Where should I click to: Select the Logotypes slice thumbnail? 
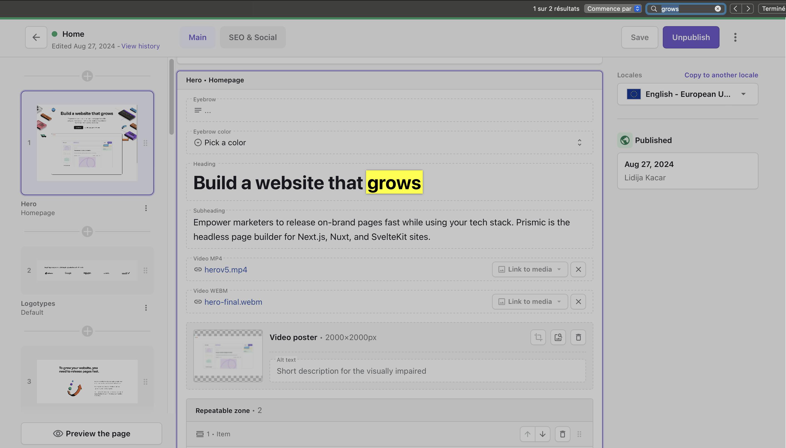pyautogui.click(x=87, y=270)
